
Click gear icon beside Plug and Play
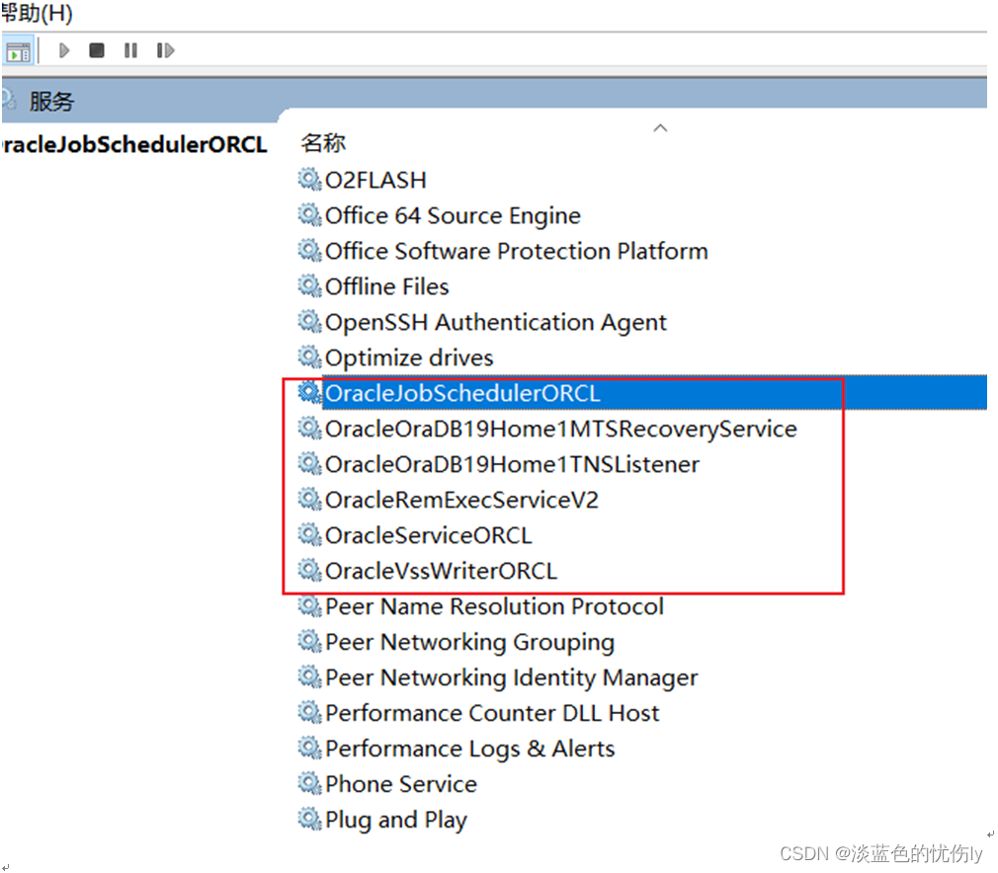point(310,820)
